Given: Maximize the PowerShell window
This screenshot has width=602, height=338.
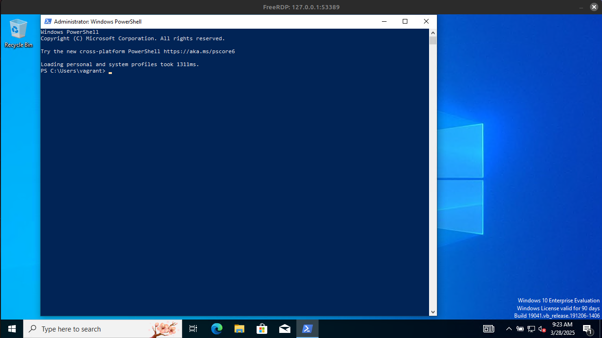Looking at the screenshot, I should 405,21.
